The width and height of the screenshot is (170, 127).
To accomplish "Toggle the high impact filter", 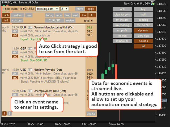I will (x=6, y=15).
